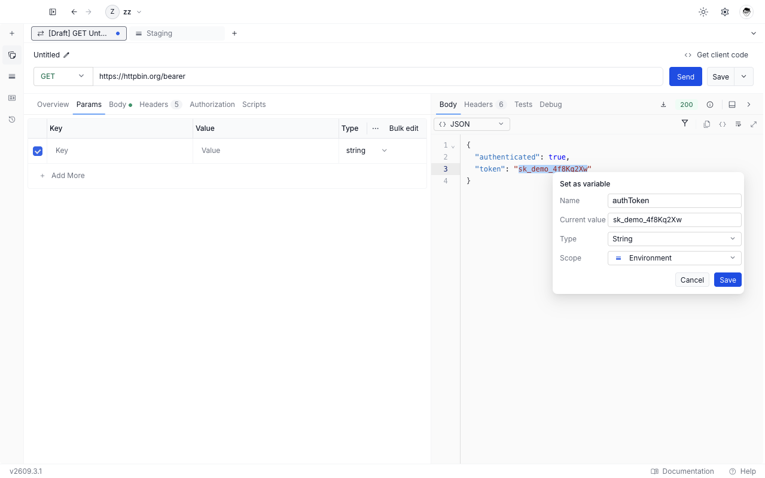Image resolution: width=765 pixels, height=478 pixels.
Task: Go forward with the right arrow
Action: tap(89, 12)
